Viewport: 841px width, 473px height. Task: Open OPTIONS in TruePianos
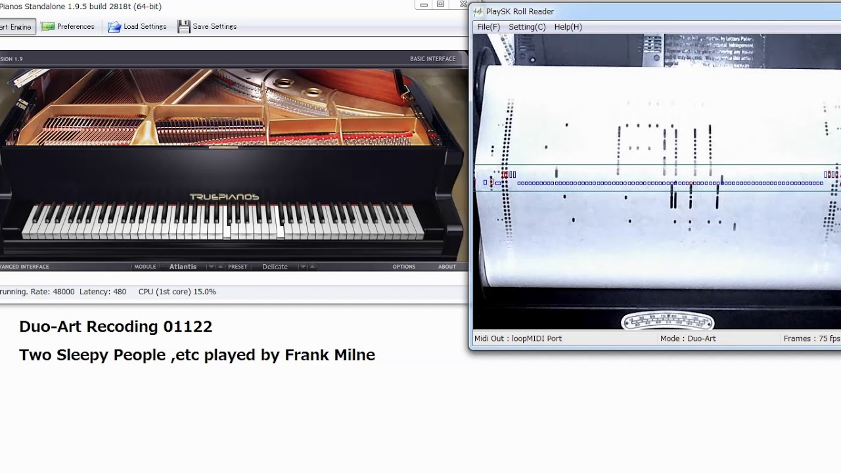pyautogui.click(x=403, y=267)
